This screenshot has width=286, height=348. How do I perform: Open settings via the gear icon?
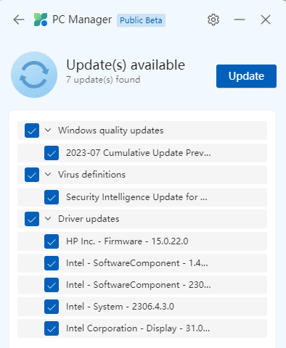[x=213, y=20]
